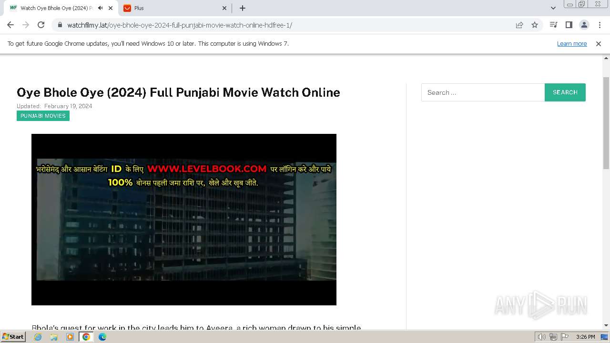The image size is (610, 343).
Task: Focus the site Search field
Action: coord(483,92)
